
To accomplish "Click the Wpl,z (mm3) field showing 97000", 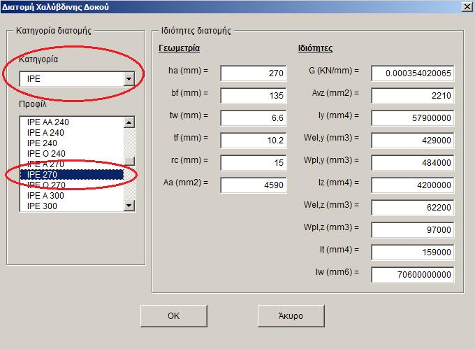I will [413, 230].
